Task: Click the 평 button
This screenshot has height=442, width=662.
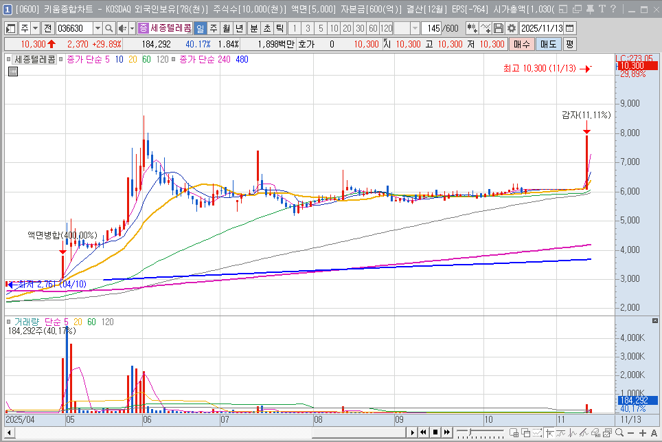Action: tap(569, 44)
